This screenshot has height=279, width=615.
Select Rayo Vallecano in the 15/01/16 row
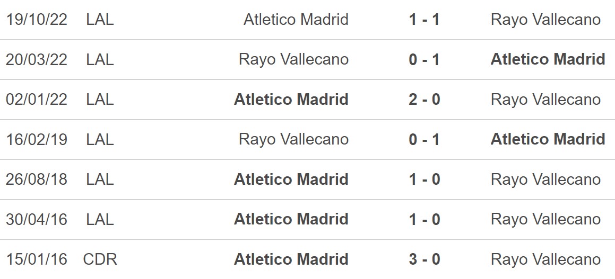545,259
